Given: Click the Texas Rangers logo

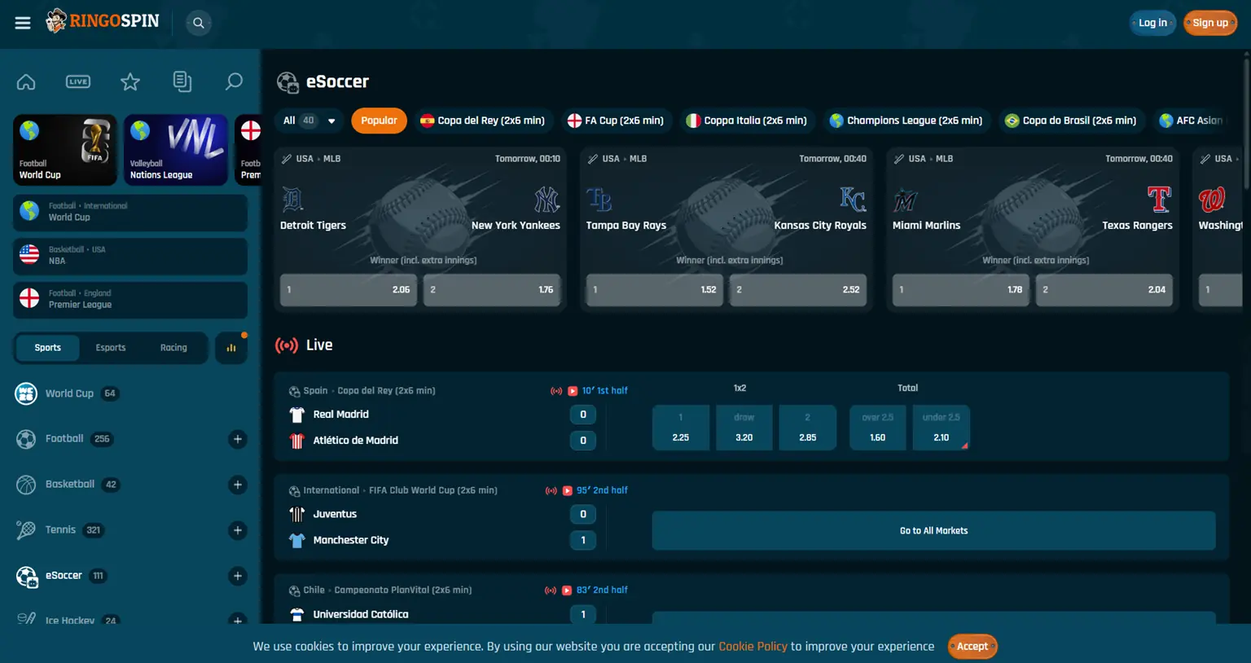Looking at the screenshot, I should tap(1159, 200).
